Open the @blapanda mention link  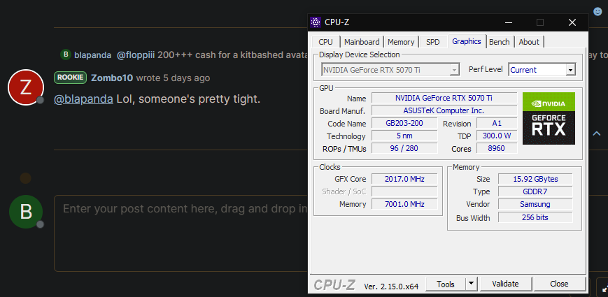click(83, 99)
